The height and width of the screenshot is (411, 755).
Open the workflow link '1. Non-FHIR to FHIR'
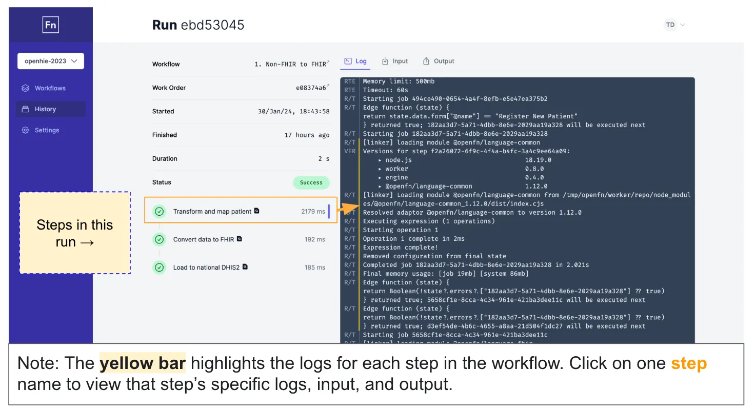coord(292,64)
